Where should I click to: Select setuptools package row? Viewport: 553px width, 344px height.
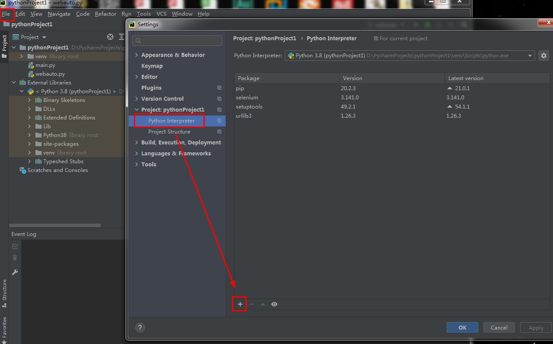point(392,106)
